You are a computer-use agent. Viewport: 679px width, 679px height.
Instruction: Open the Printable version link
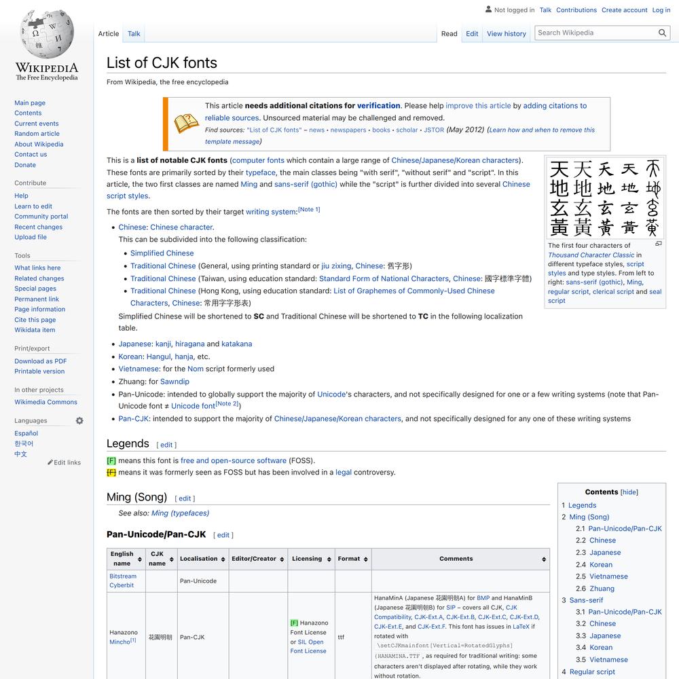(39, 371)
